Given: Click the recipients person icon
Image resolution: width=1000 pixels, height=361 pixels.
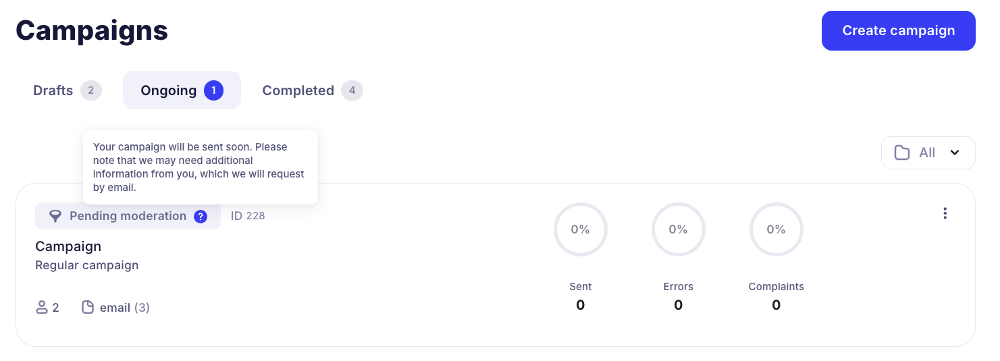Looking at the screenshot, I should [x=41, y=308].
